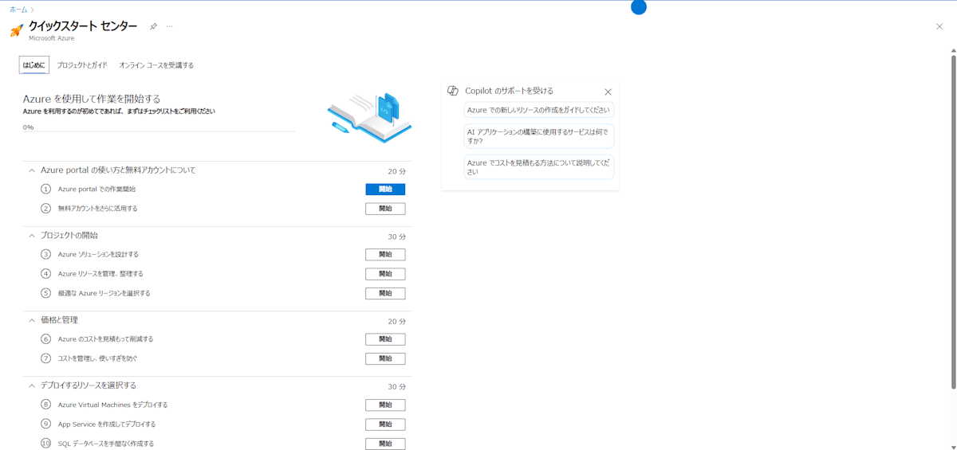The width and height of the screenshot is (957, 450).
Task: Click step 1 circle icon
Action: [x=45, y=190]
